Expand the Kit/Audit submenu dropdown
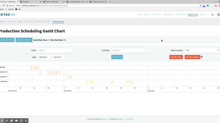220x123 pixels. [x=30, y=22]
